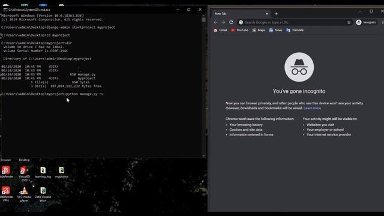Click 'You've gone incognito' heading
Image resolution: width=384 pixels, height=216 pixels.
tap(299, 91)
